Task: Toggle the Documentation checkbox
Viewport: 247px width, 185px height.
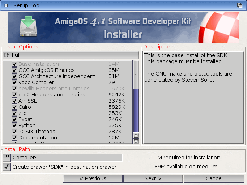Action: click(x=14, y=138)
